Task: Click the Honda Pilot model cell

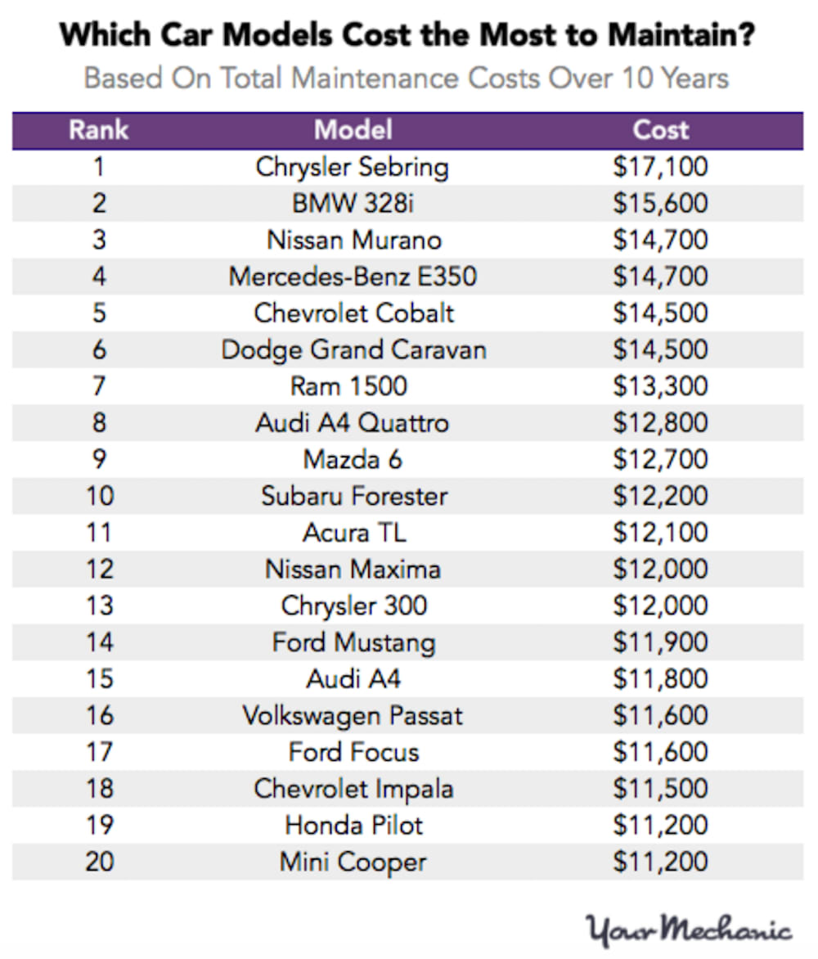Action: pos(354,825)
